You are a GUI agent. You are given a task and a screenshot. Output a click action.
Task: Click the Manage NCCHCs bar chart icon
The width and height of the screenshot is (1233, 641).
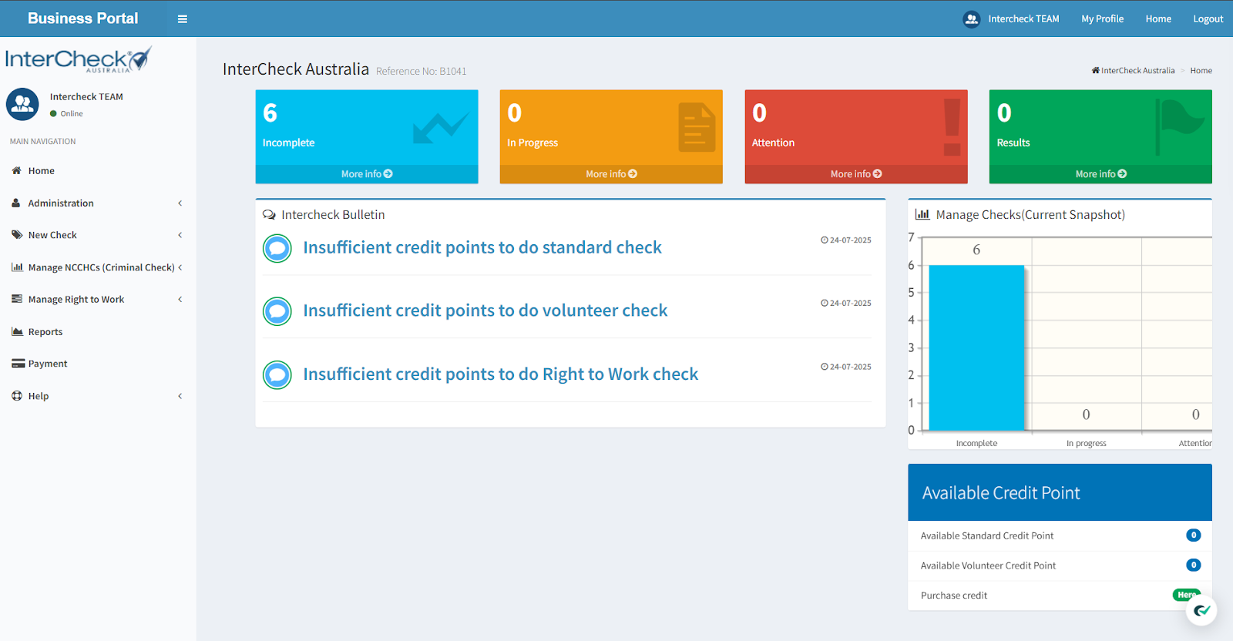[x=17, y=267]
